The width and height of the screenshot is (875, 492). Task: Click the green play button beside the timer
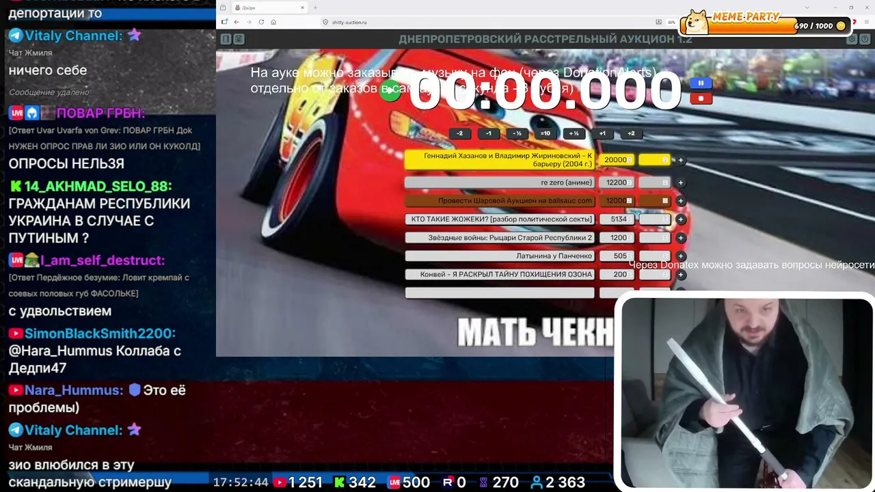pos(390,91)
